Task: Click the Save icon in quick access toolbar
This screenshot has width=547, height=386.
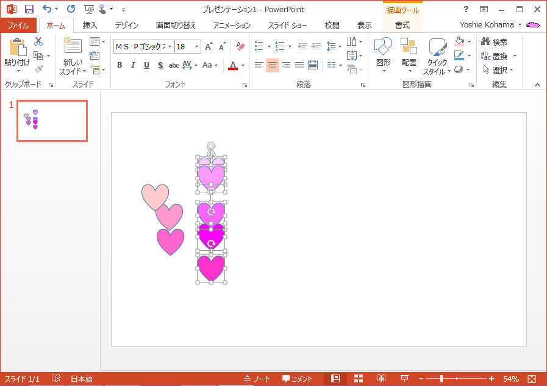Action: click(29, 9)
